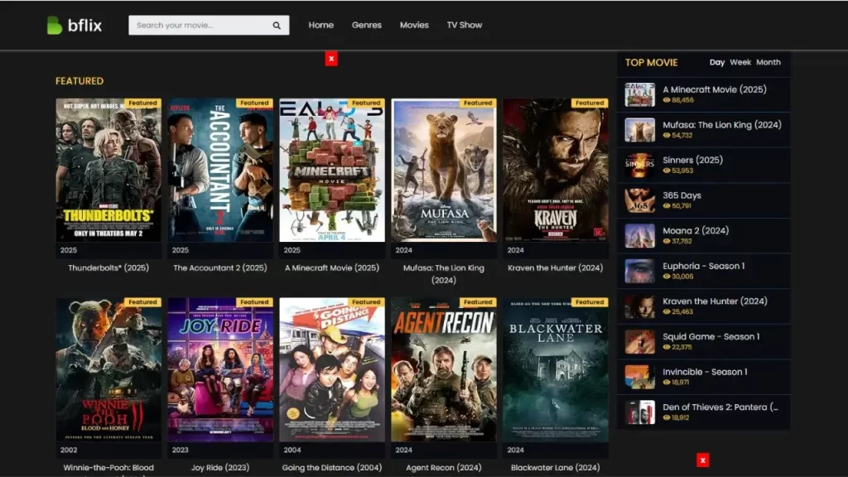Image resolution: width=848 pixels, height=477 pixels.
Task: Click the Sinners small thumbnail in sidebar
Action: click(640, 165)
